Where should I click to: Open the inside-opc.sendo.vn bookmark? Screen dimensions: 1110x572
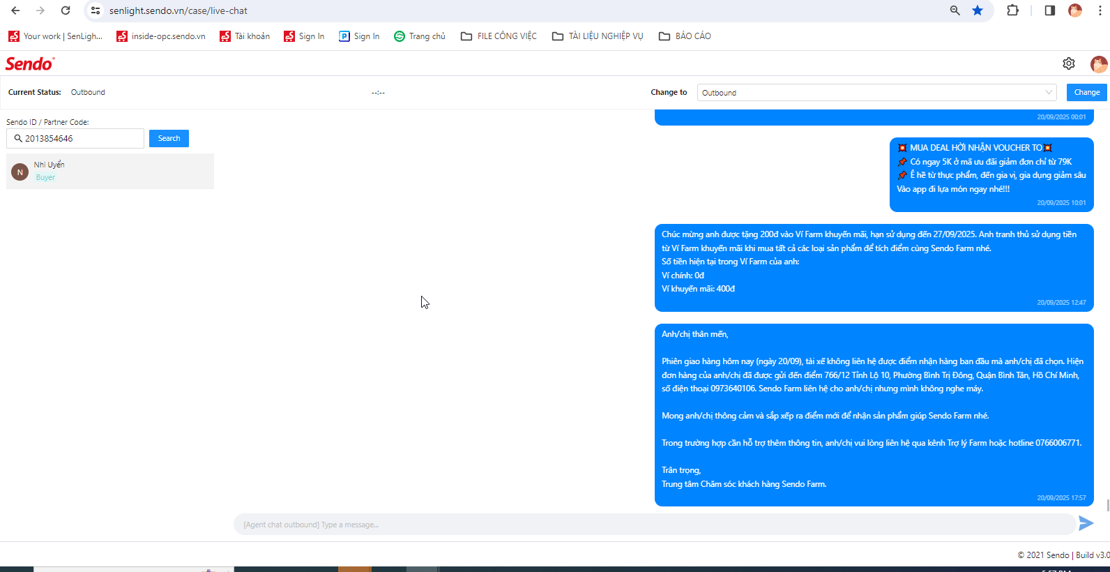coord(161,36)
